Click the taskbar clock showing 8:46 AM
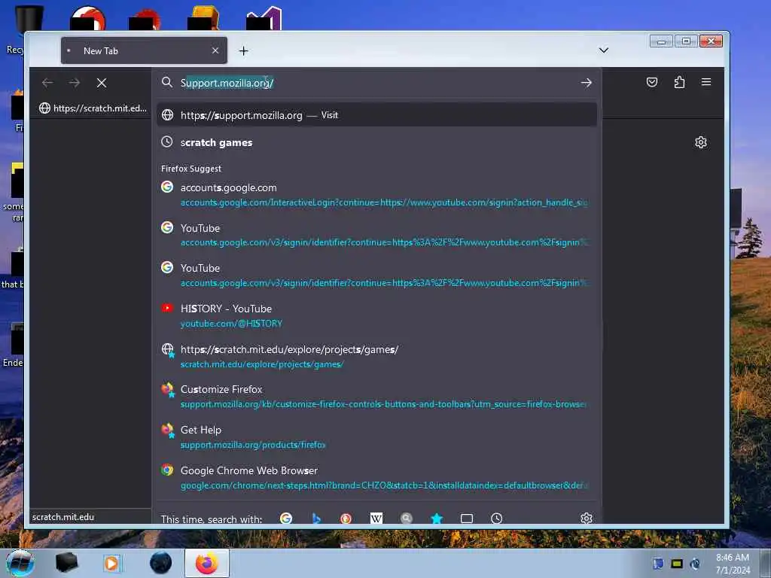The height and width of the screenshot is (578, 771). point(733,563)
